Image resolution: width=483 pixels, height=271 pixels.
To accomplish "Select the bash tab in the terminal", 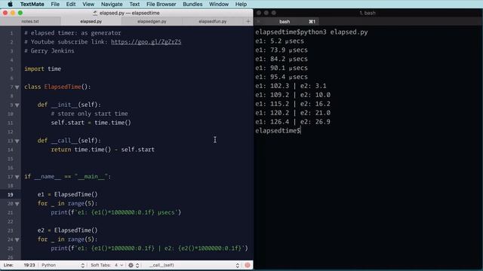I will [285, 22].
